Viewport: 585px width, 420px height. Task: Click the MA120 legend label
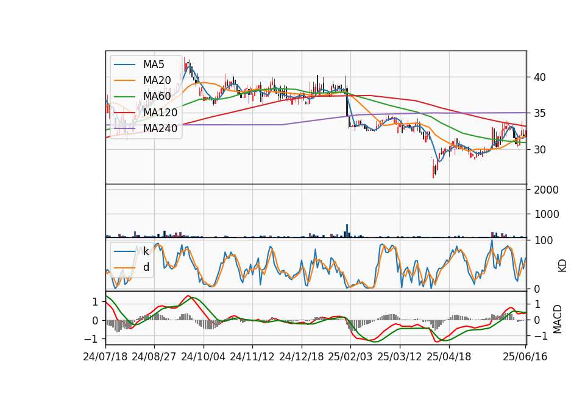(x=160, y=112)
